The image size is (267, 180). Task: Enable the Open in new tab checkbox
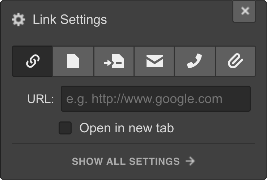(65, 128)
